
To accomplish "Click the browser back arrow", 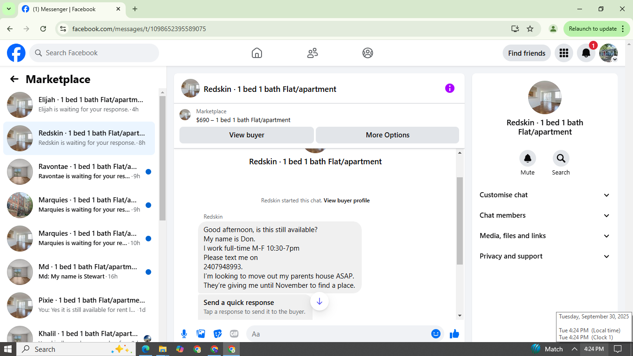I will click(x=10, y=29).
